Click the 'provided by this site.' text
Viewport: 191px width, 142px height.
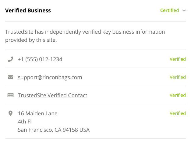31,40
